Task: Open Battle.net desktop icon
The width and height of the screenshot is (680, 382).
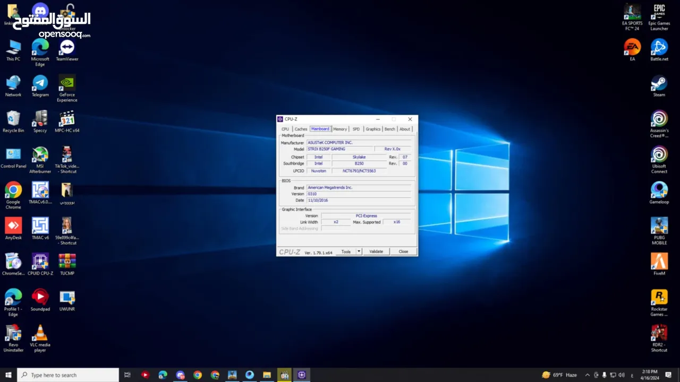Action: point(659,50)
